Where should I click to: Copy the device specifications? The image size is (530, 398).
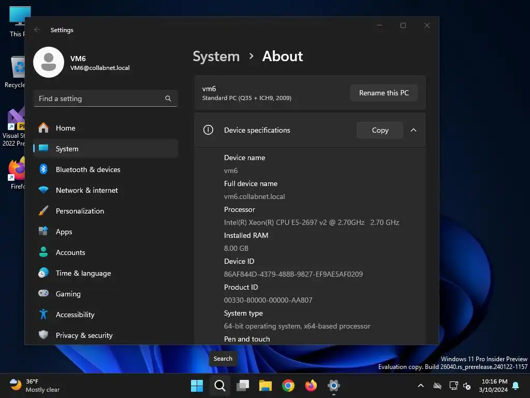[380, 130]
